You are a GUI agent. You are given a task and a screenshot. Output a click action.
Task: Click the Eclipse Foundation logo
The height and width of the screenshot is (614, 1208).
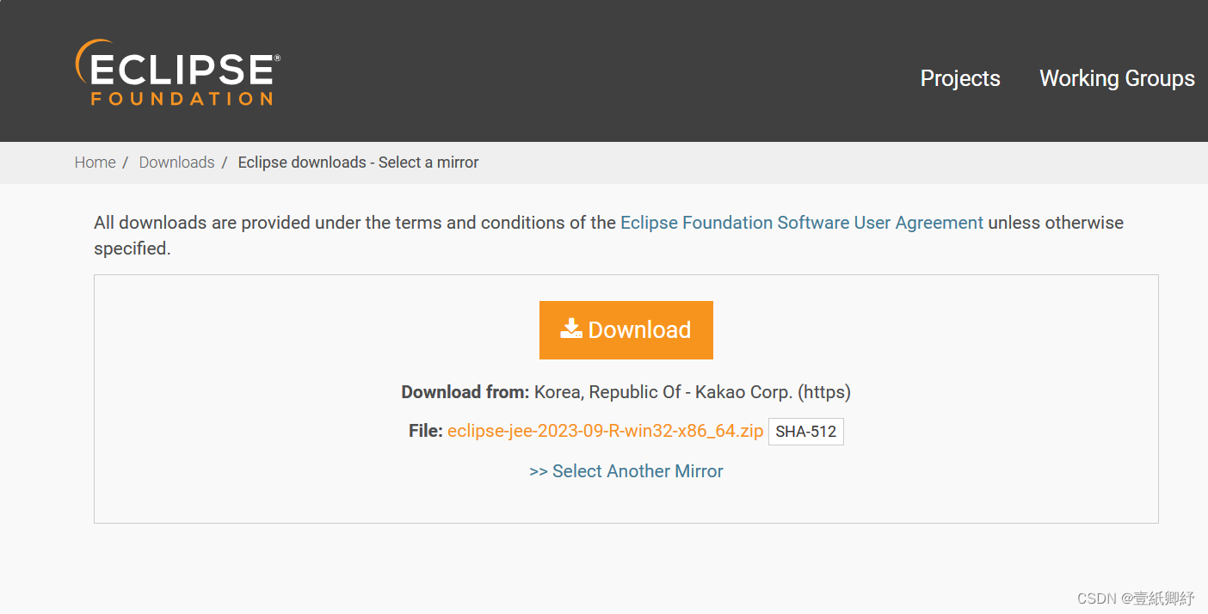[x=178, y=73]
